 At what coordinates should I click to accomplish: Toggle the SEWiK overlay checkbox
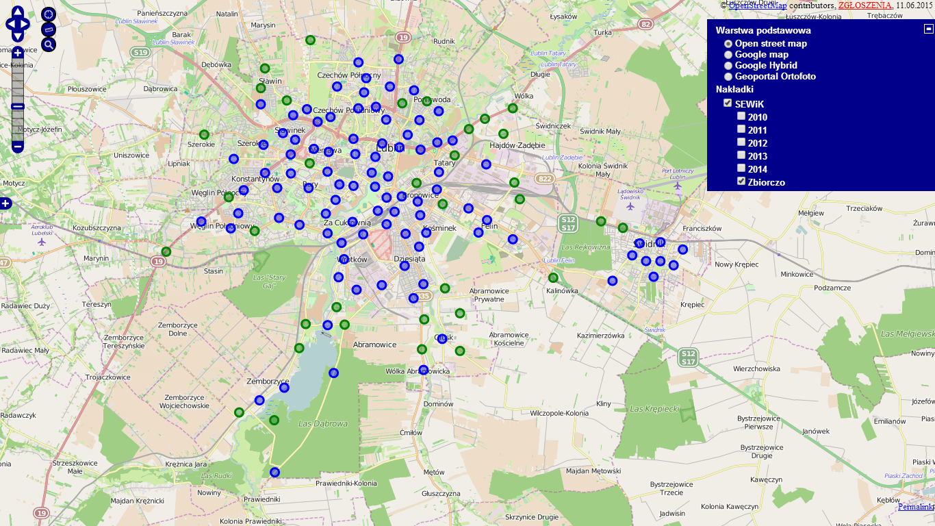(728, 103)
